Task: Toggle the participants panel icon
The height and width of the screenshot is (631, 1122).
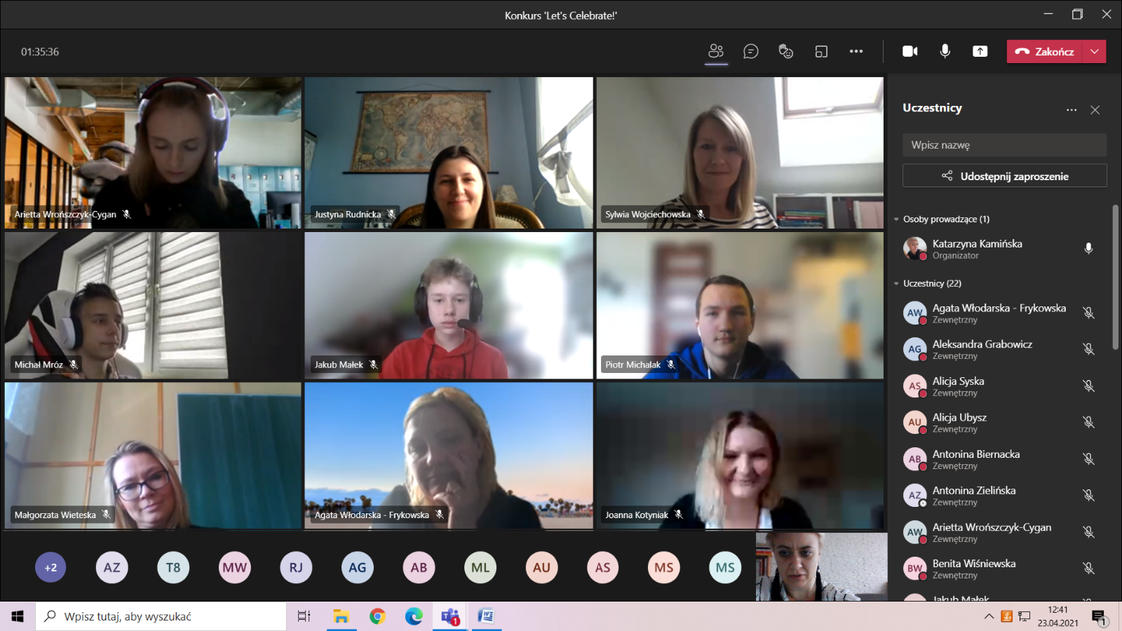Action: point(716,51)
